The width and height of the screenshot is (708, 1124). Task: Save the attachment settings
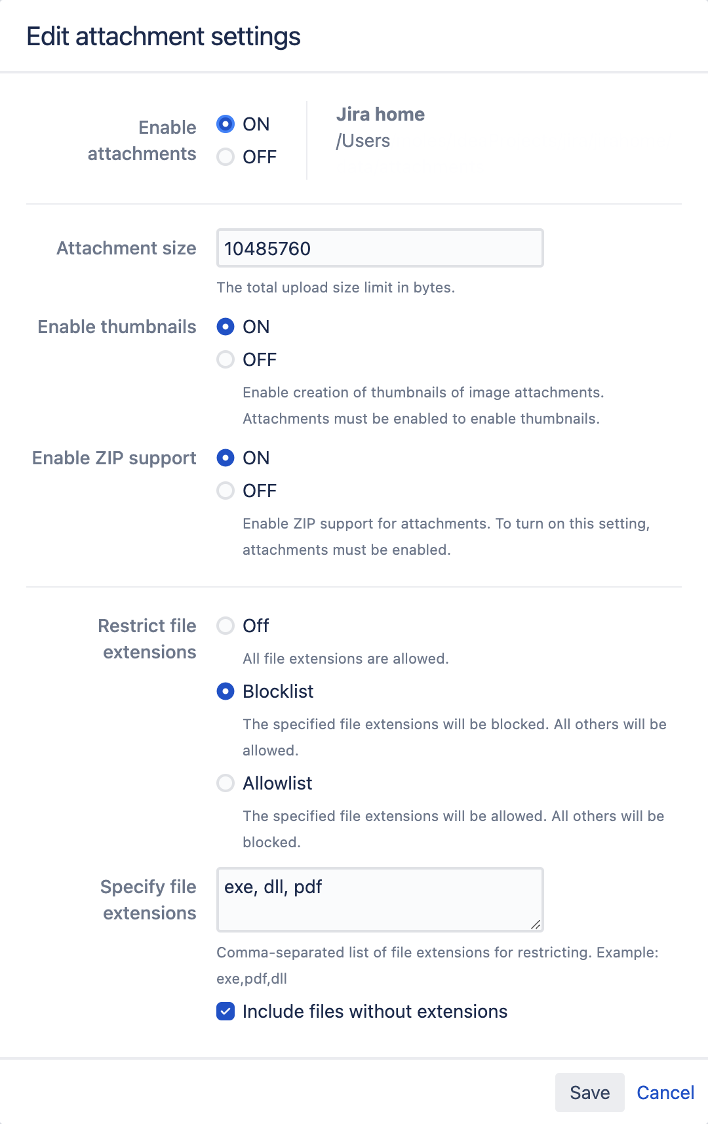tap(589, 1093)
